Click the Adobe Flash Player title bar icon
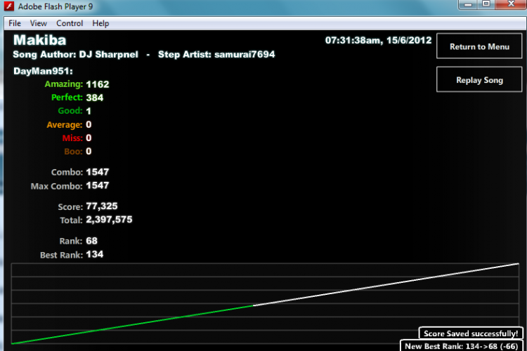527x351 pixels. point(8,6)
